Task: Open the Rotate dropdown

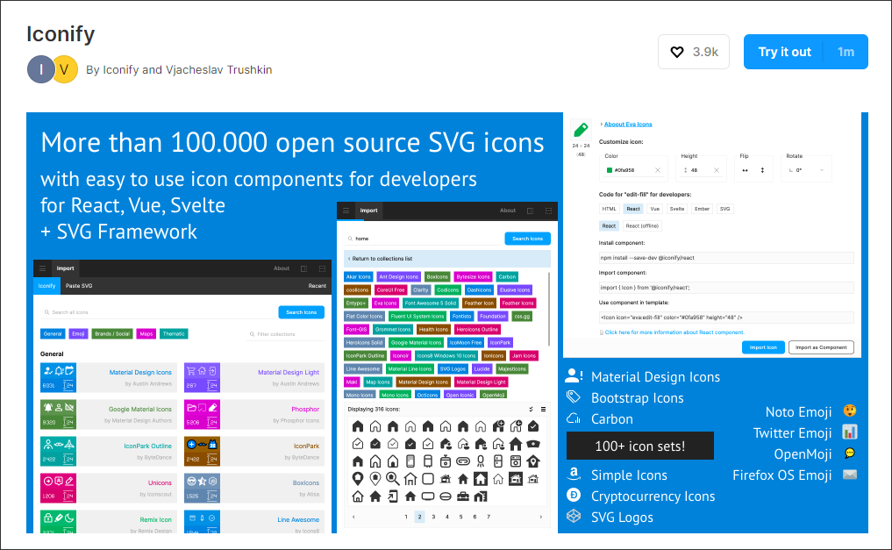Action: [x=806, y=170]
